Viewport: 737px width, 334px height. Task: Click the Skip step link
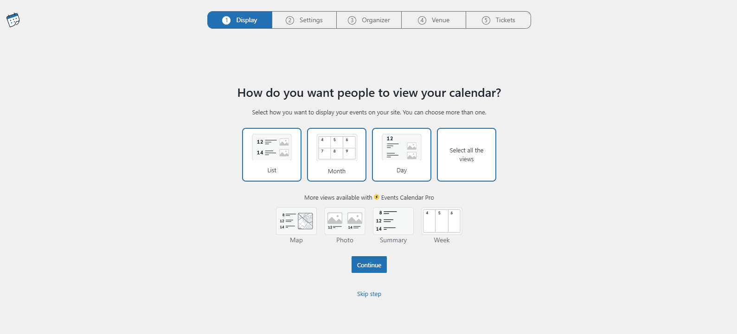[x=369, y=294]
